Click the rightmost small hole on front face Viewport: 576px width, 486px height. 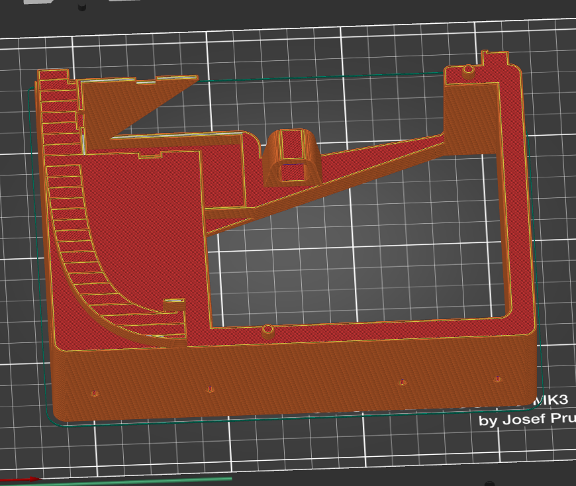click(498, 379)
